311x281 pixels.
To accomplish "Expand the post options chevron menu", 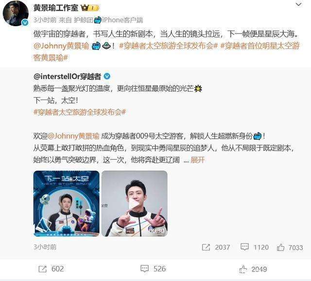I will pyautogui.click(x=298, y=4).
